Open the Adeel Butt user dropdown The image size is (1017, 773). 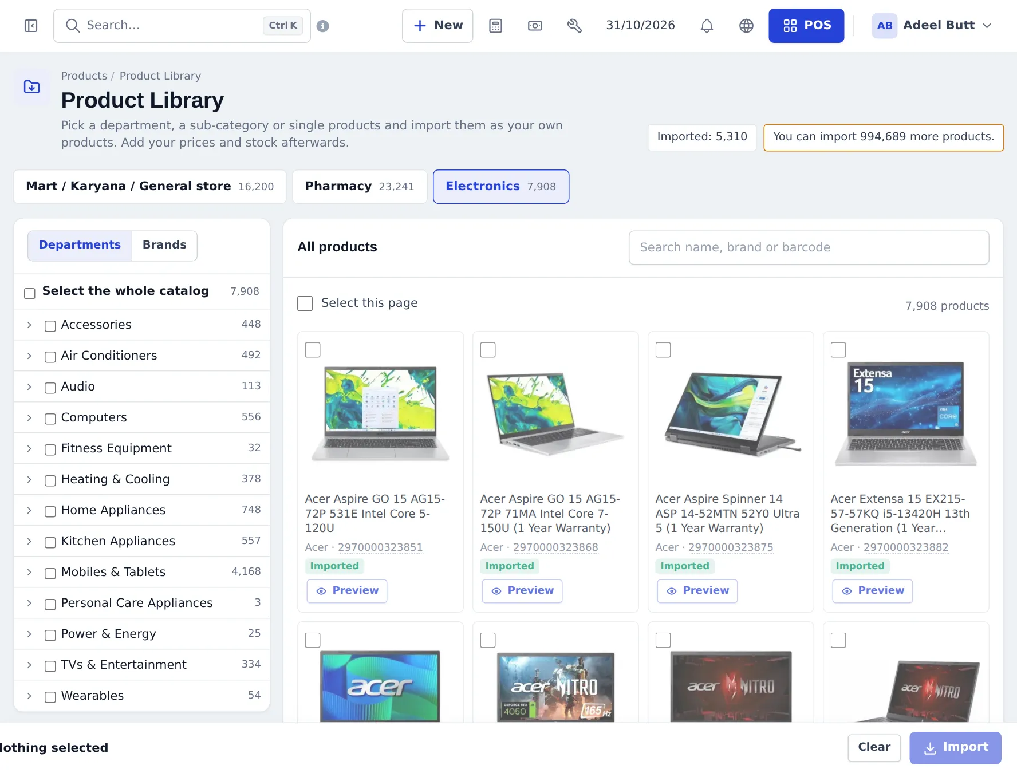pos(932,26)
